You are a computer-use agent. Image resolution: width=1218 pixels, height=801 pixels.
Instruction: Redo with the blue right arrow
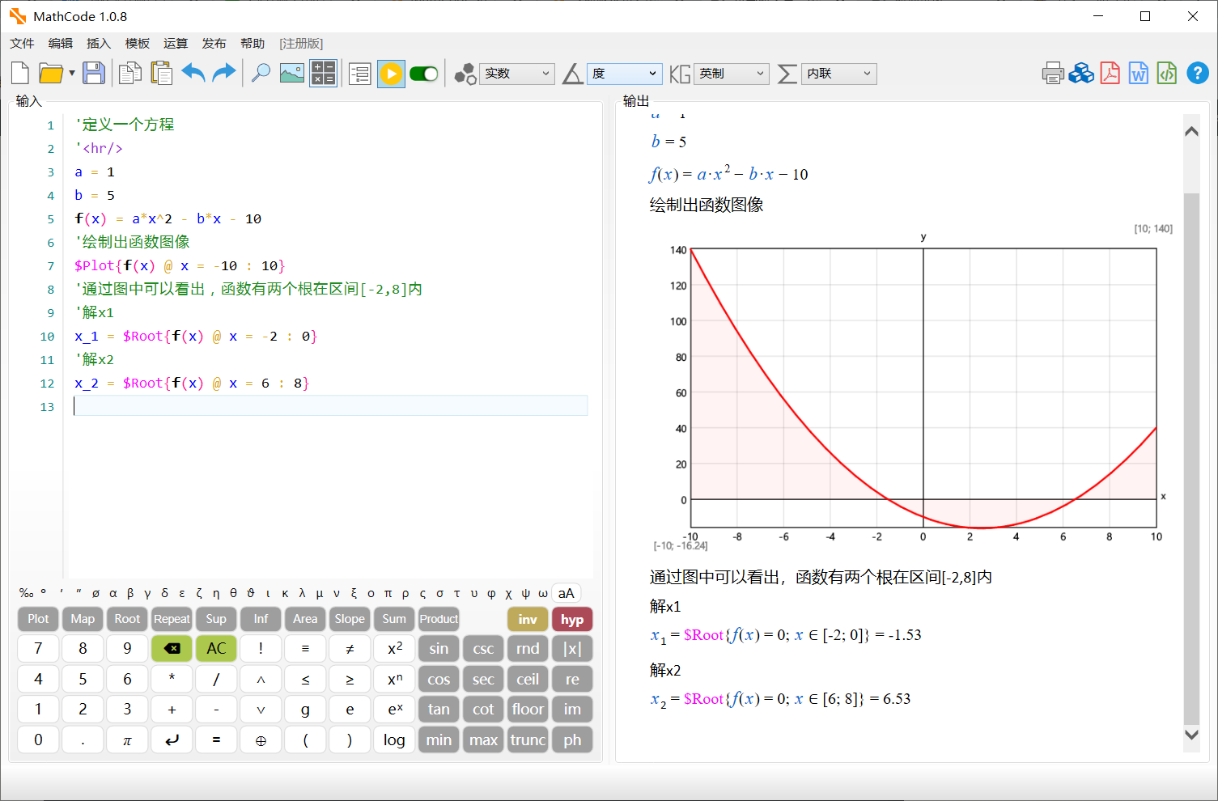224,74
